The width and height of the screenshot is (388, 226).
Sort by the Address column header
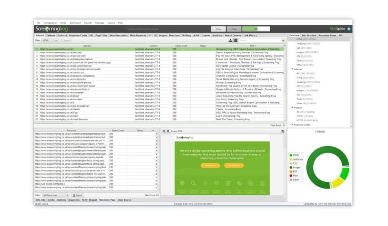pos(87,46)
